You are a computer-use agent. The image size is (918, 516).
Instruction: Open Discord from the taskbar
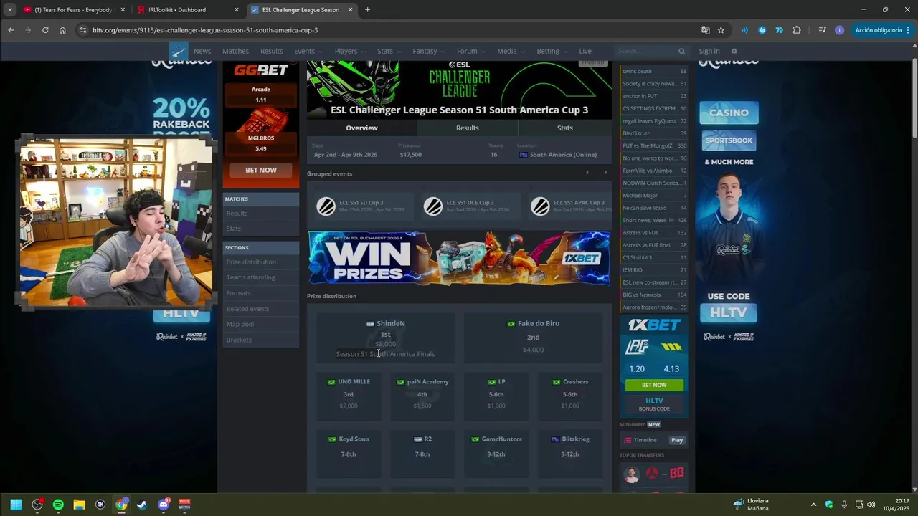(164, 505)
